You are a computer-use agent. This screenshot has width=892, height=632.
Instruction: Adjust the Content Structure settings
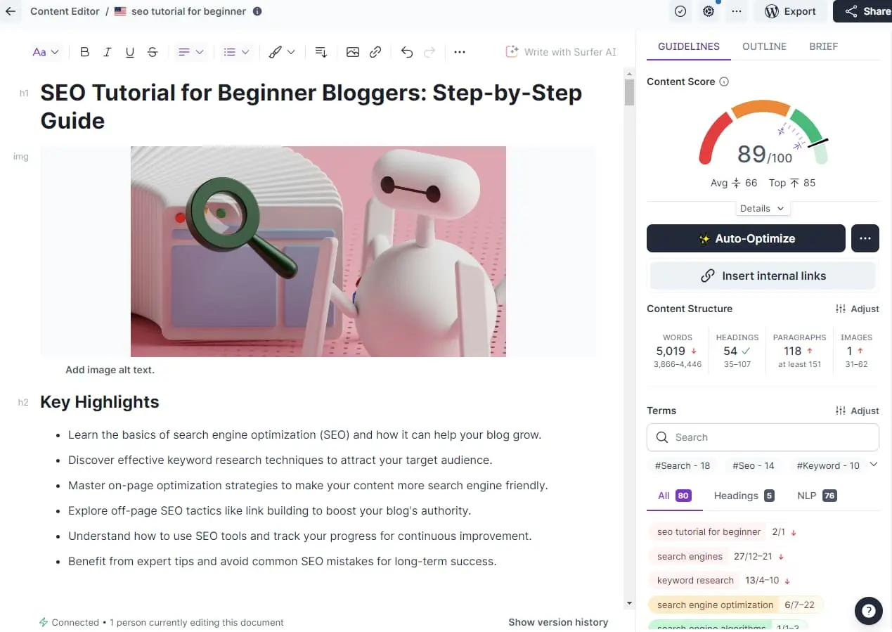click(857, 309)
